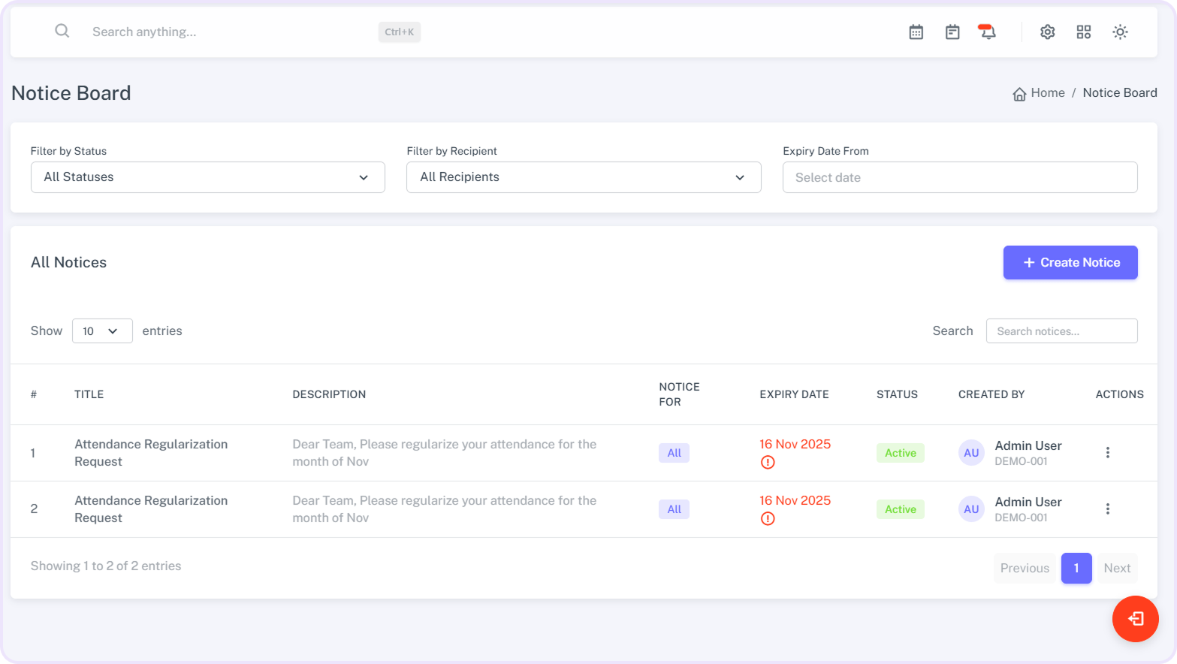The height and width of the screenshot is (664, 1177).
Task: Open actions menu for first notice row
Action: (x=1107, y=452)
